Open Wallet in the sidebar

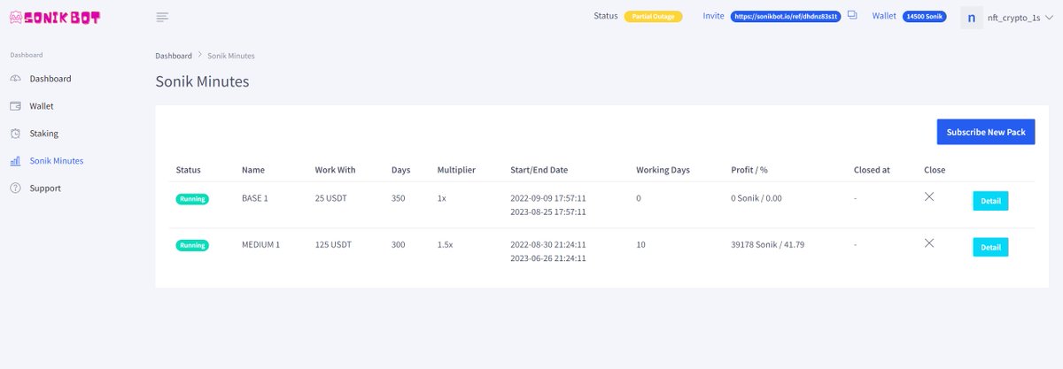(42, 106)
